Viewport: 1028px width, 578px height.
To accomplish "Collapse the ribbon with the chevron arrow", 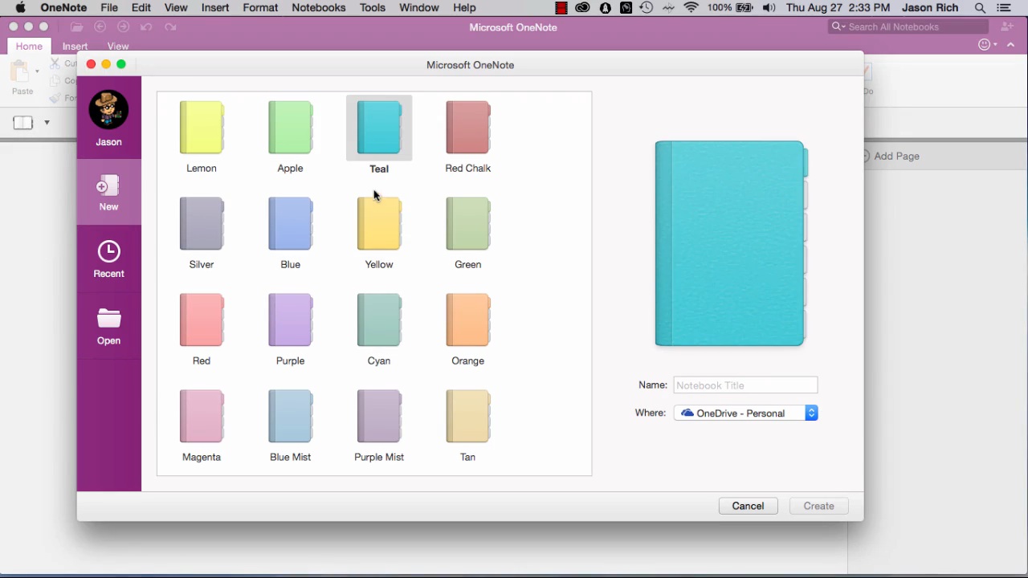I will (x=1010, y=44).
